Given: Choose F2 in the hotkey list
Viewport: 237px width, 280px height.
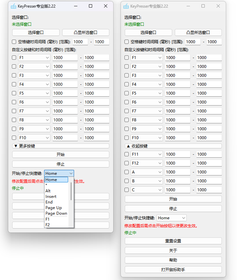Looking at the screenshot, I should pos(56,225).
